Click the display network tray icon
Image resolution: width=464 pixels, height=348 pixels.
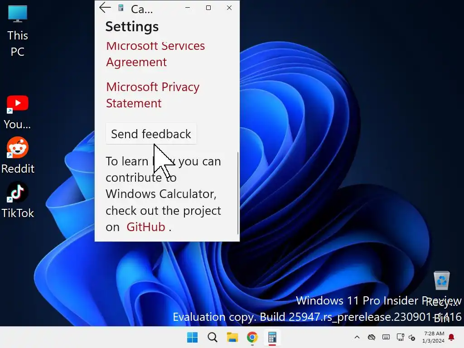(401, 337)
